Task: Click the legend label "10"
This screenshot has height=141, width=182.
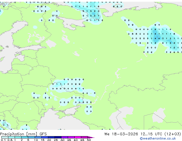Action: pyautogui.click(x=36, y=140)
